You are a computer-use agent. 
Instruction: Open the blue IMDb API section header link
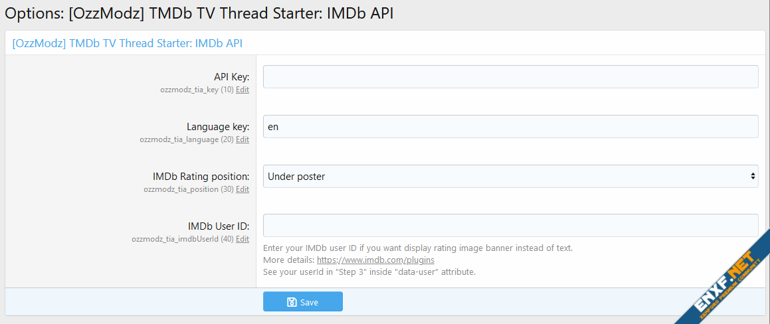pos(128,44)
